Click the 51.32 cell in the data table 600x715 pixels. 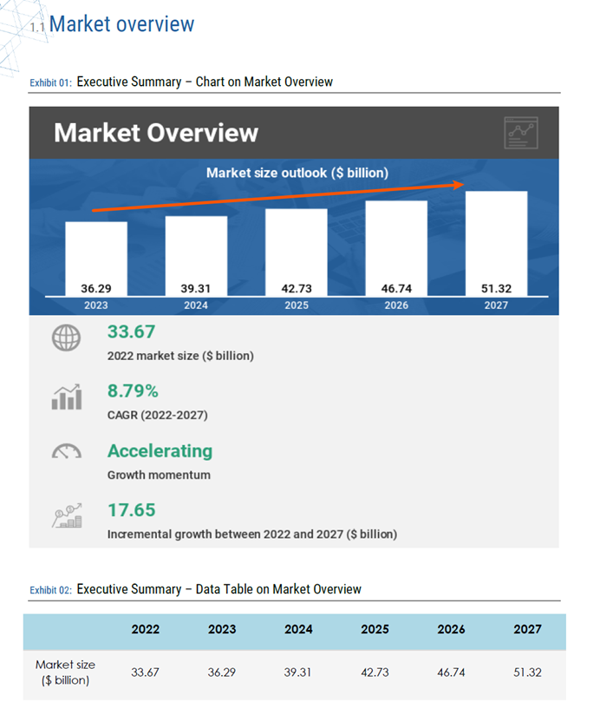pyautogui.click(x=527, y=672)
